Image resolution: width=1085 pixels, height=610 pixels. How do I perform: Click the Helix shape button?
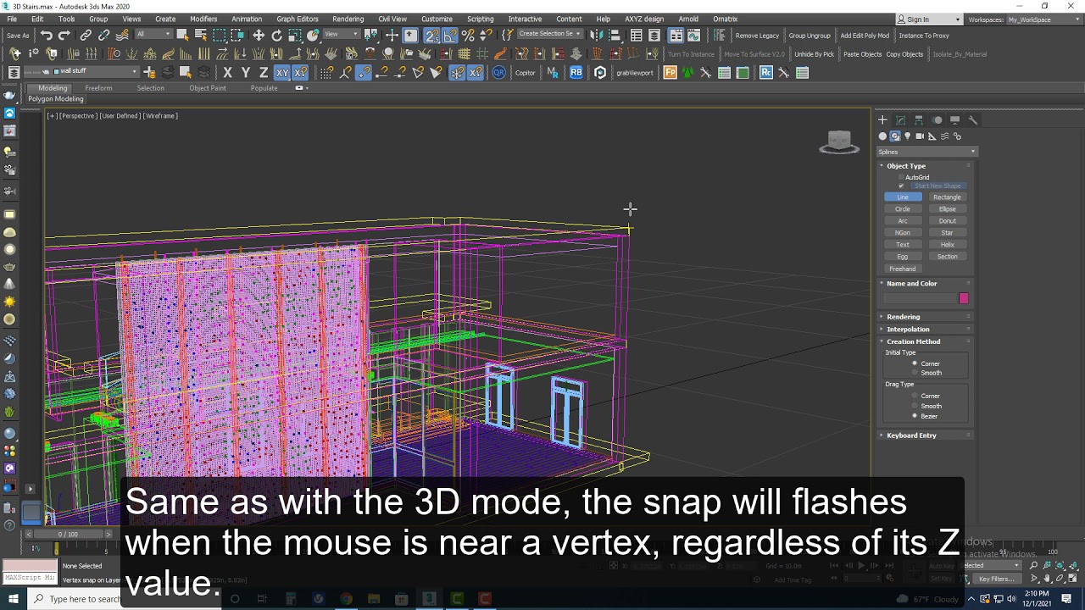click(x=947, y=245)
